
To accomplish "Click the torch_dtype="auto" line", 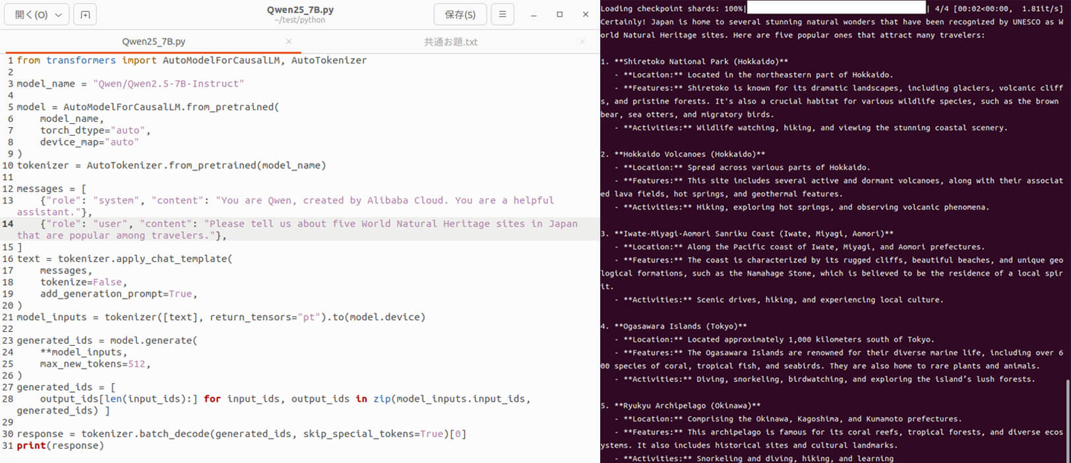I will pyautogui.click(x=96, y=130).
